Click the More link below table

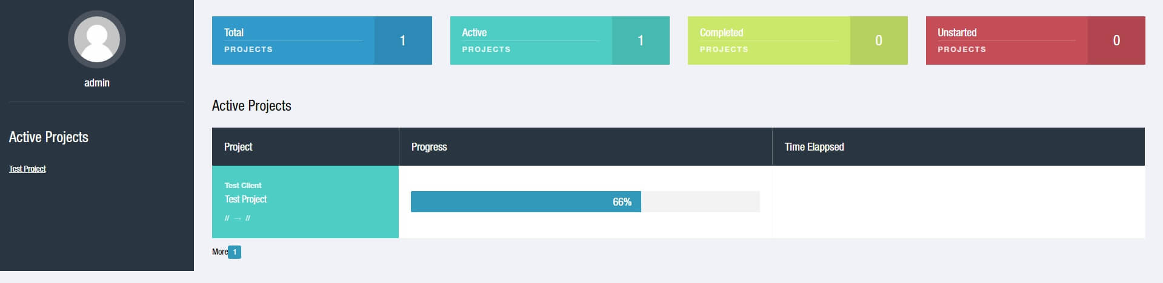[220, 252]
